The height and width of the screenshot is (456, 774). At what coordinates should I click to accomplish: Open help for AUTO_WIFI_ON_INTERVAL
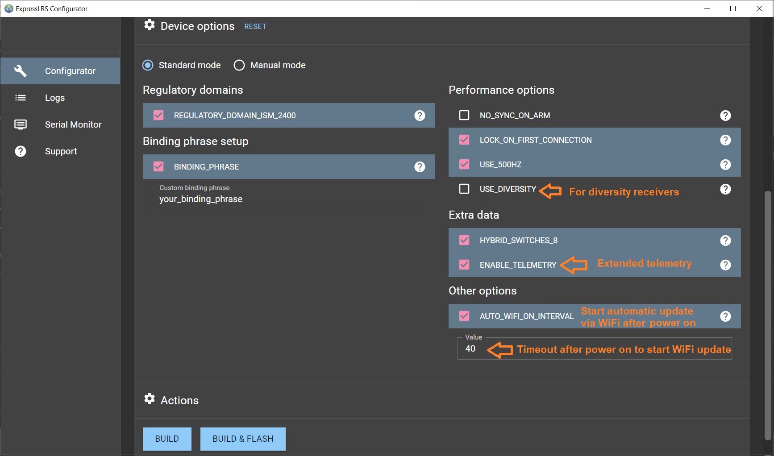coord(725,316)
